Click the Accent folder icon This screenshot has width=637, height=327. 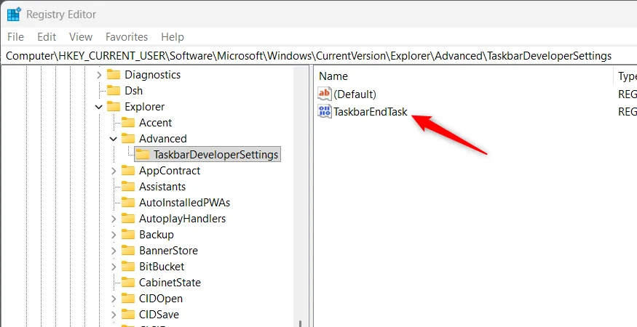pos(128,123)
